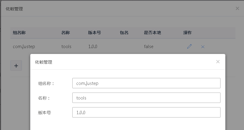Delete the tools dependency with the blue X
Viewport: 244px width, 130px height.
(203, 47)
